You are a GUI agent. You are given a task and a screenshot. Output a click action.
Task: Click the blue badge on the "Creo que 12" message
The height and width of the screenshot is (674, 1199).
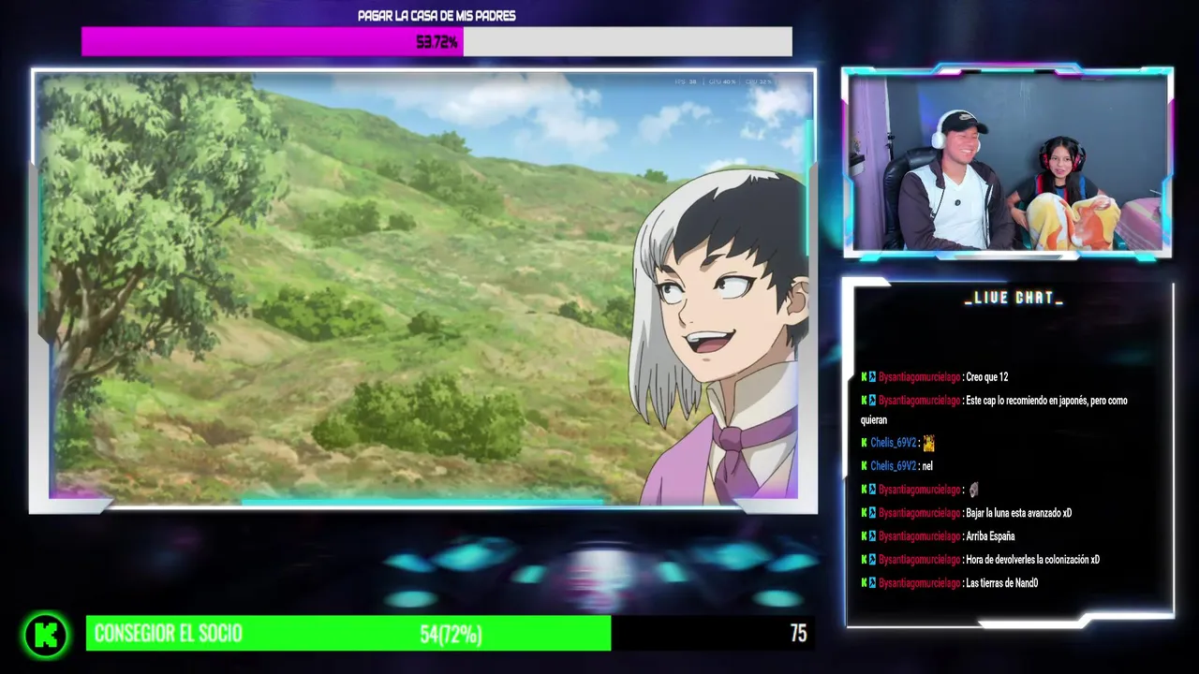[873, 377]
